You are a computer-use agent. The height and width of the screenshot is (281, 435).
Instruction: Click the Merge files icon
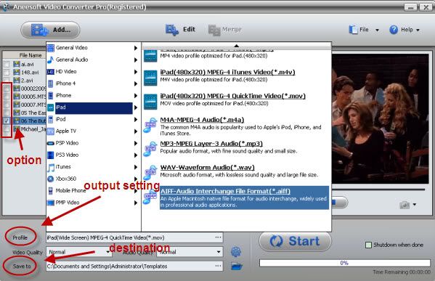(214, 30)
